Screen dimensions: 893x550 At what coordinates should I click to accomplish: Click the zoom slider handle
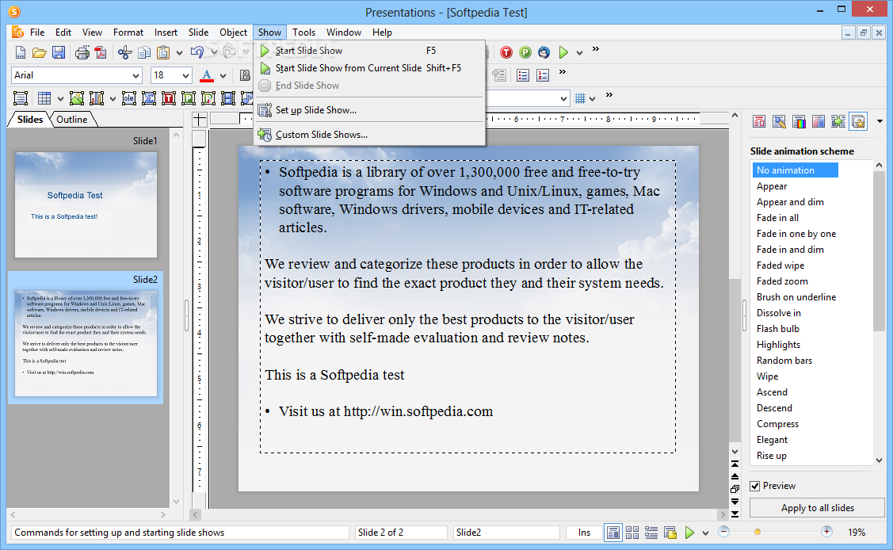click(x=757, y=532)
